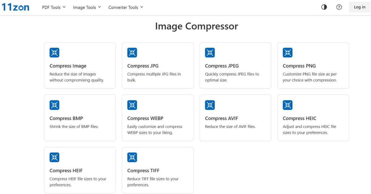The width and height of the screenshot is (371, 194).
Task: Expand the PDF Tools dropdown
Action: [x=54, y=7]
